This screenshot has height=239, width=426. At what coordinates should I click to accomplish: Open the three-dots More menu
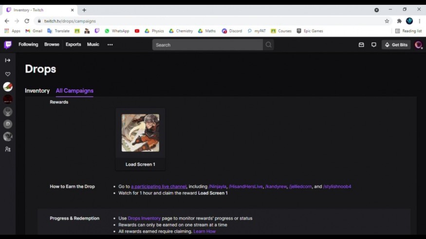[x=110, y=45]
